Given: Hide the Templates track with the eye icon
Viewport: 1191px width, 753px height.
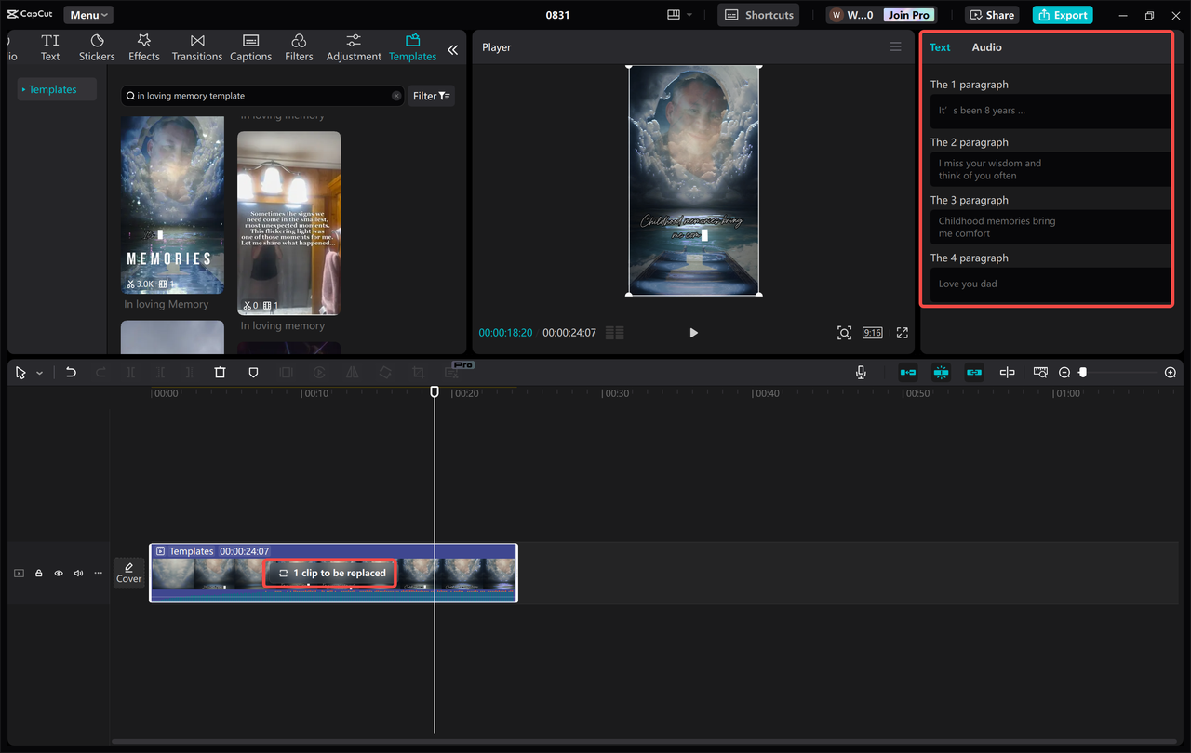Looking at the screenshot, I should tap(58, 573).
